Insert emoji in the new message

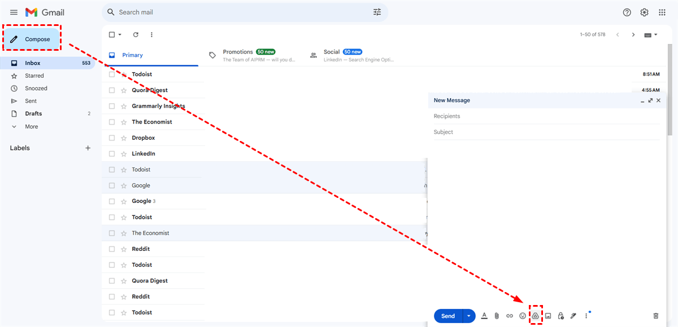[523, 316]
